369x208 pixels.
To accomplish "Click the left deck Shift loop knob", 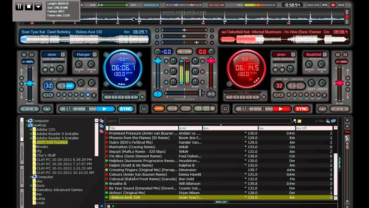I will [x=81, y=83].
